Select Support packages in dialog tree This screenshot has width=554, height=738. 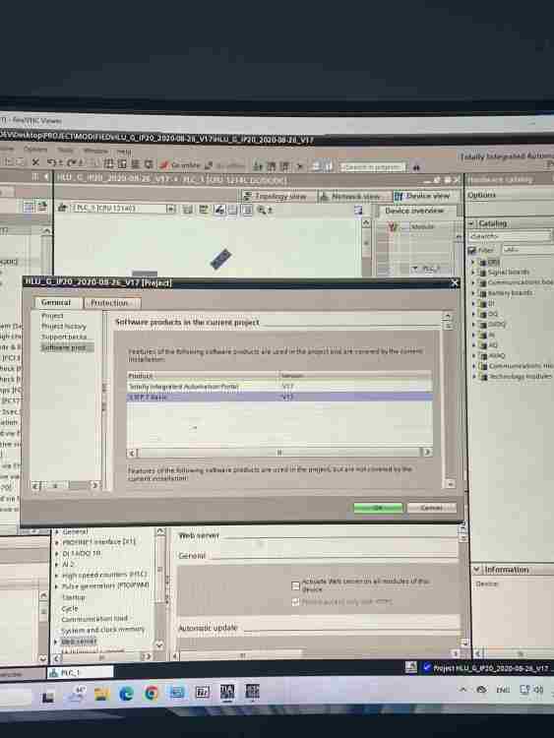(64, 337)
